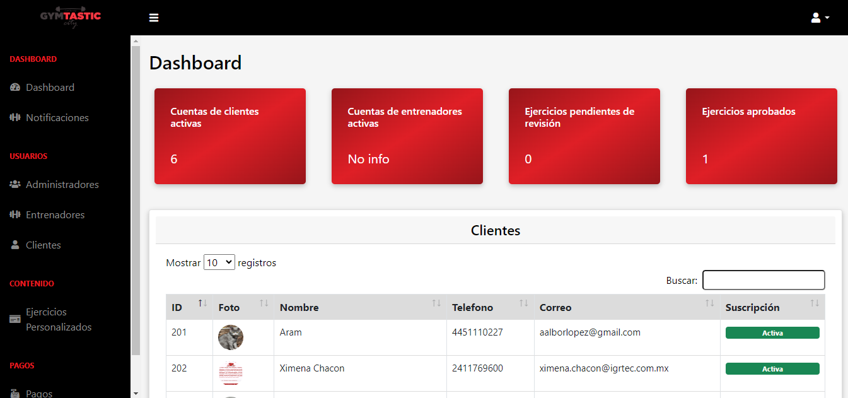Open the Entrenadores sidebar menu item
The width and height of the screenshot is (848, 398).
[x=55, y=215]
